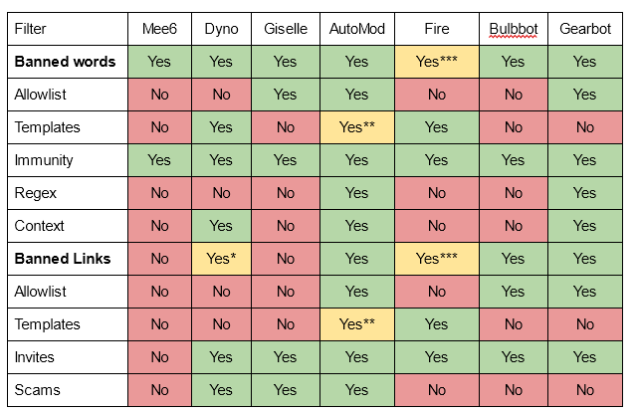638x413 pixels.
Task: Click the bold Banned Links row label
Action: pyautogui.click(x=62, y=259)
